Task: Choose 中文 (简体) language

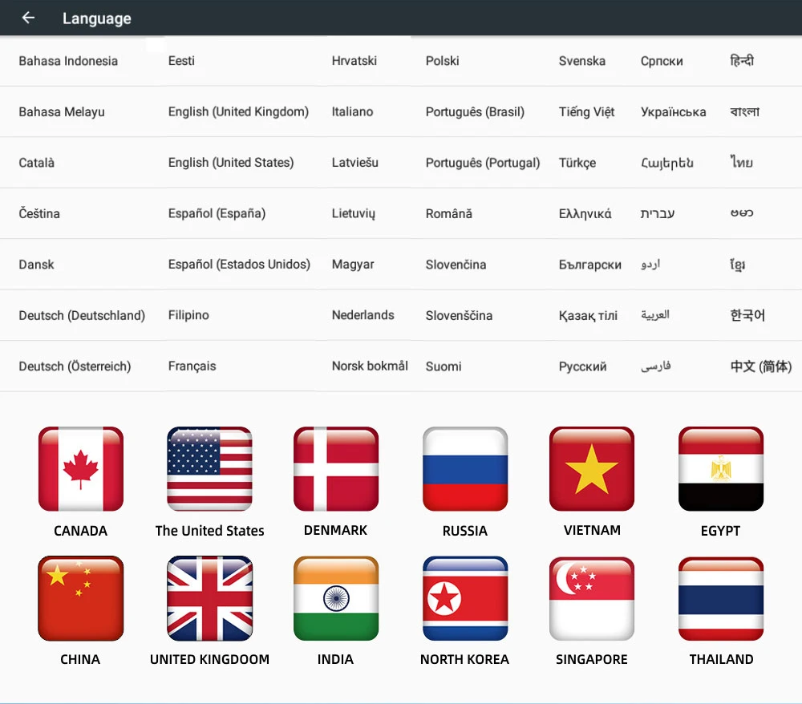Action: pyautogui.click(x=760, y=366)
